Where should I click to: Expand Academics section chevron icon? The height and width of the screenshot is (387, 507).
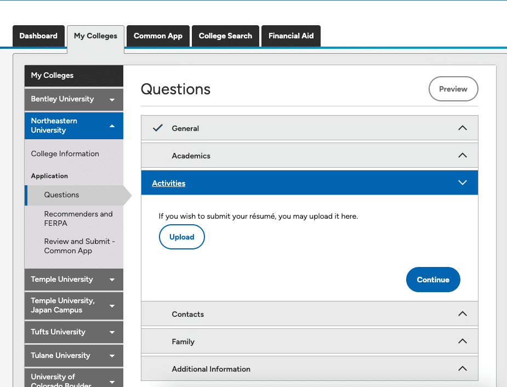click(x=463, y=156)
